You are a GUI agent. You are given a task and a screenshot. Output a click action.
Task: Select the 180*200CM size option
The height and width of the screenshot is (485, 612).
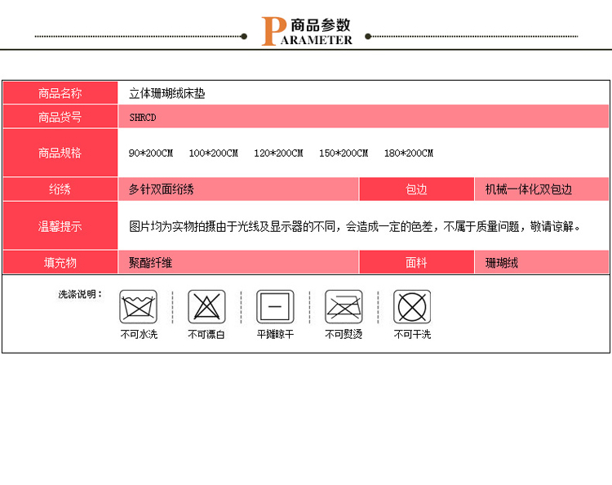click(409, 154)
